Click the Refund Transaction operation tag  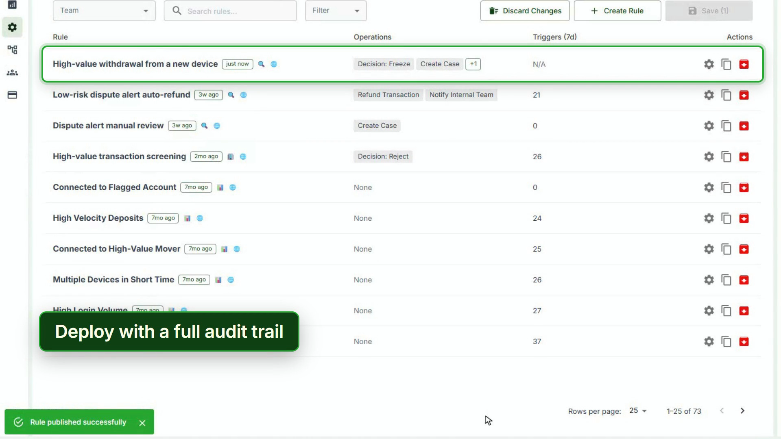(388, 95)
